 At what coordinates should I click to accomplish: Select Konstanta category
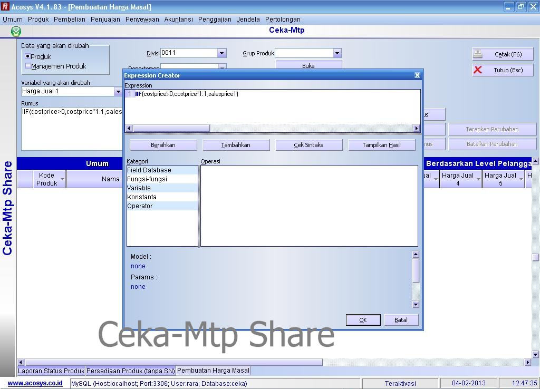tap(162, 197)
